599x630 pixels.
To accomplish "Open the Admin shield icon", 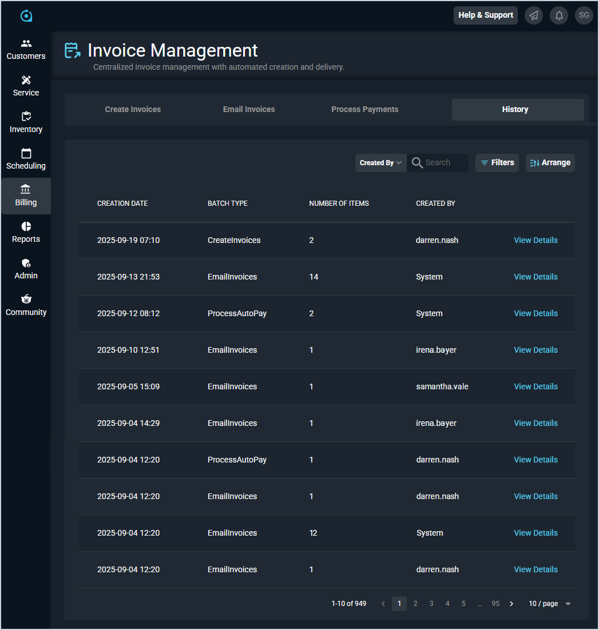I will 26,263.
